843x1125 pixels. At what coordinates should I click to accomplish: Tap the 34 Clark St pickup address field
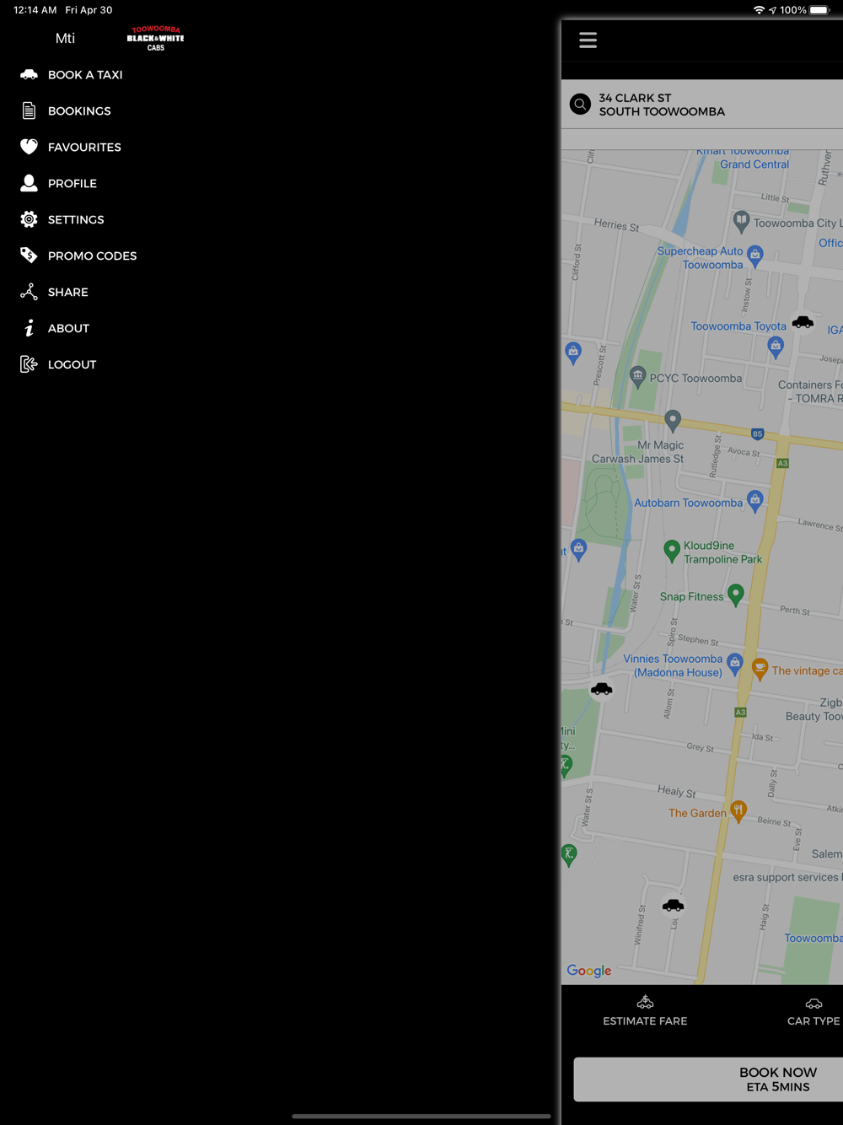(x=702, y=105)
